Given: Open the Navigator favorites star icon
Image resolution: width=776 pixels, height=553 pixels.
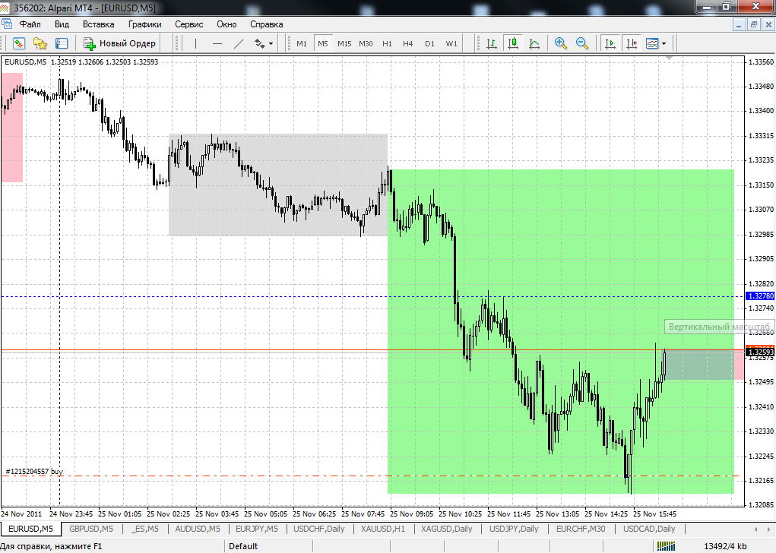Looking at the screenshot, I should [x=40, y=43].
